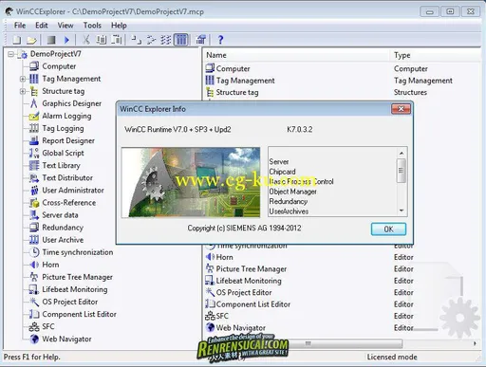Select Tag Management row in right pane
486x367 pixels.
pos(245,81)
